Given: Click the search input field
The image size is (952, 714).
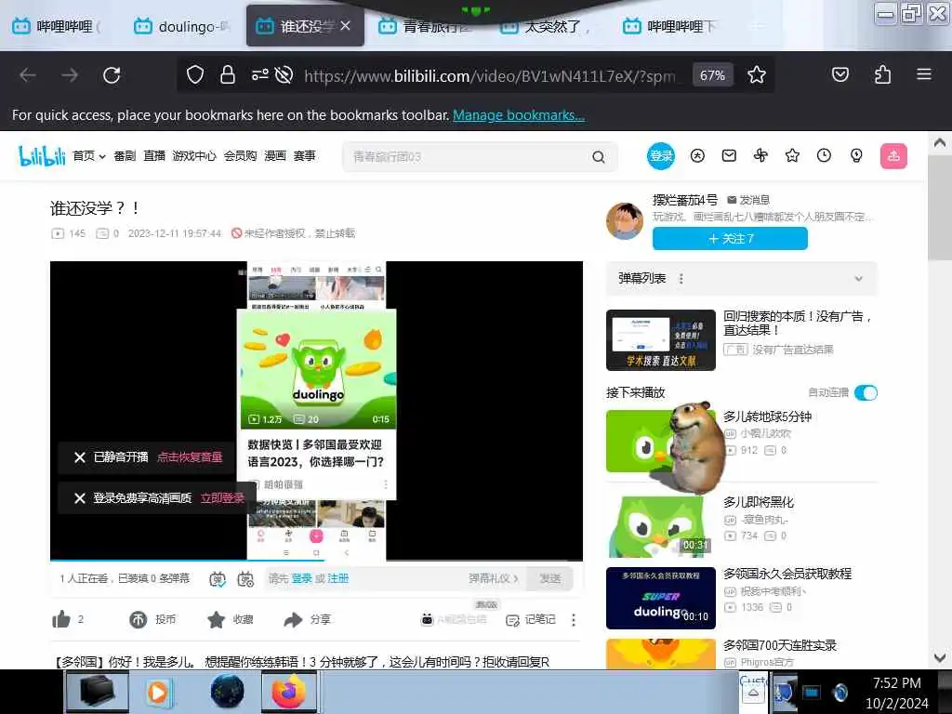Looking at the screenshot, I should (468, 157).
